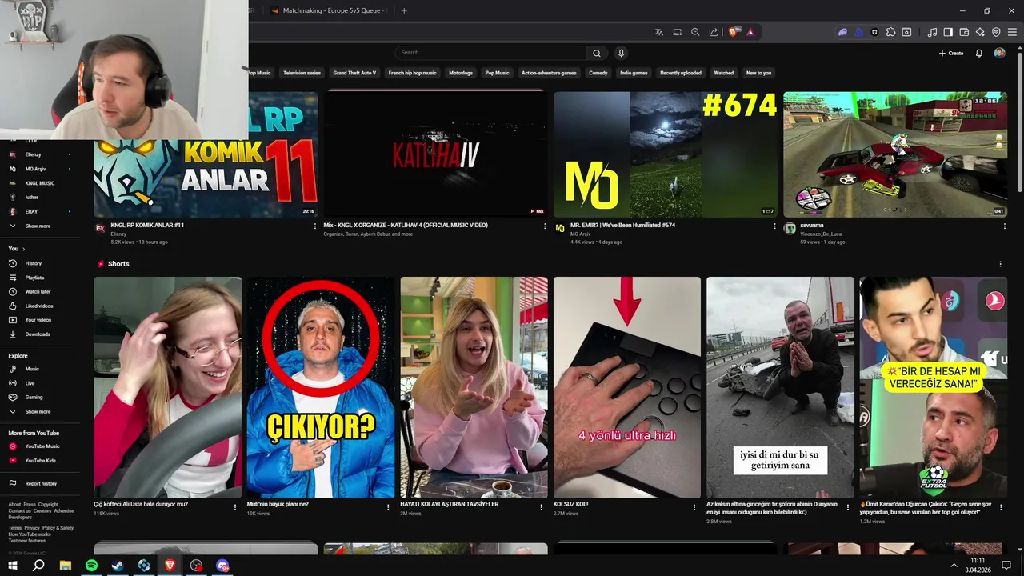Viewport: 1024px width, 576px height.
Task: Select the Motovlogs filter chip
Action: pos(461,73)
